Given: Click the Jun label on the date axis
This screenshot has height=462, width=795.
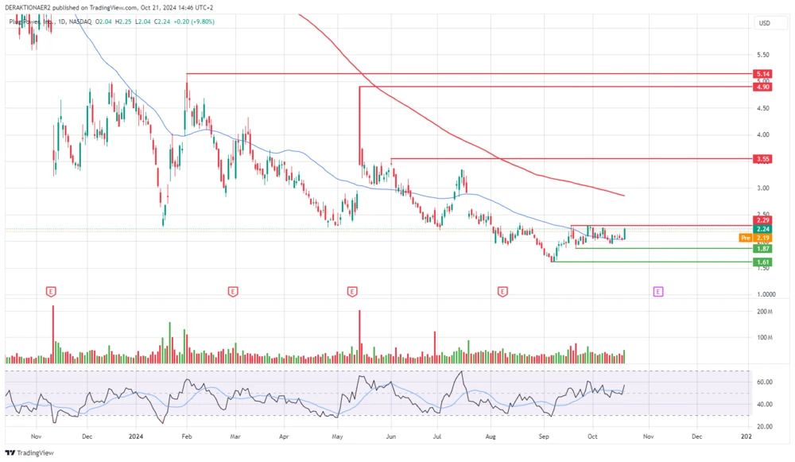Looking at the screenshot, I should (390, 437).
